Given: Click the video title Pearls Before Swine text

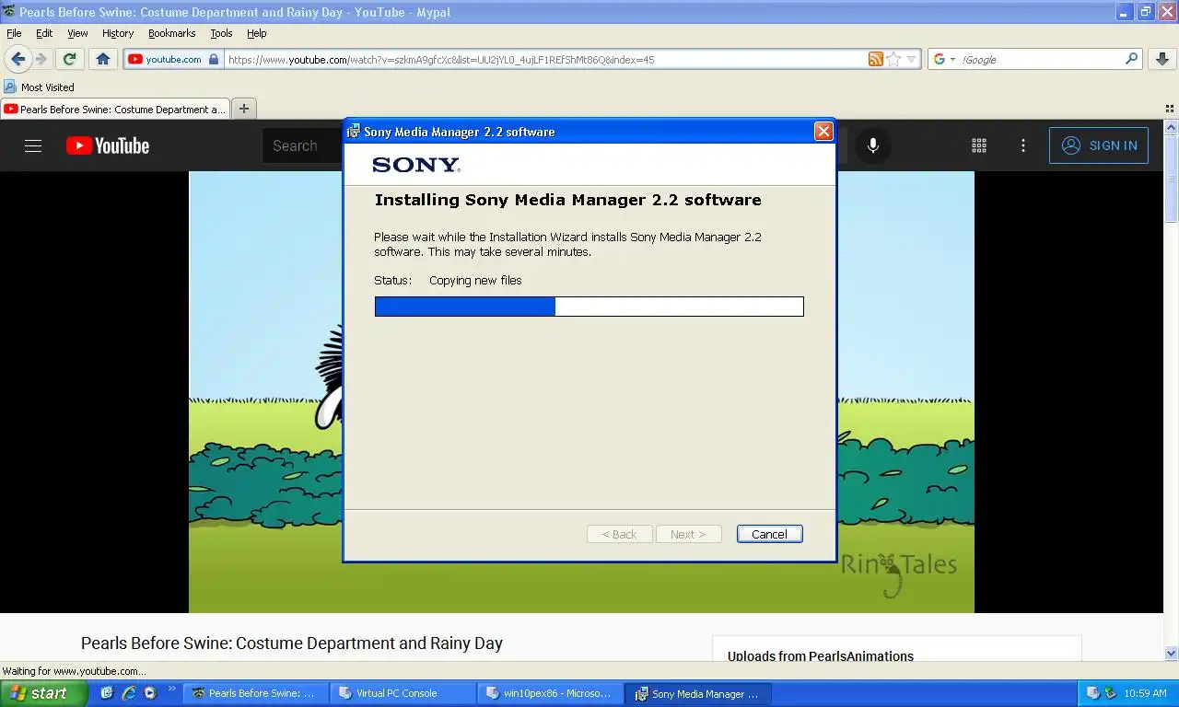Looking at the screenshot, I should click(x=292, y=643).
